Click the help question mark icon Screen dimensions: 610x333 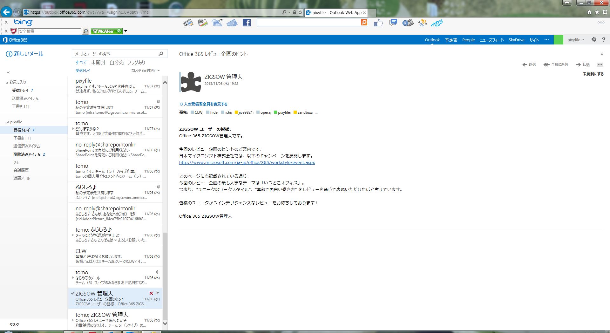pos(603,40)
